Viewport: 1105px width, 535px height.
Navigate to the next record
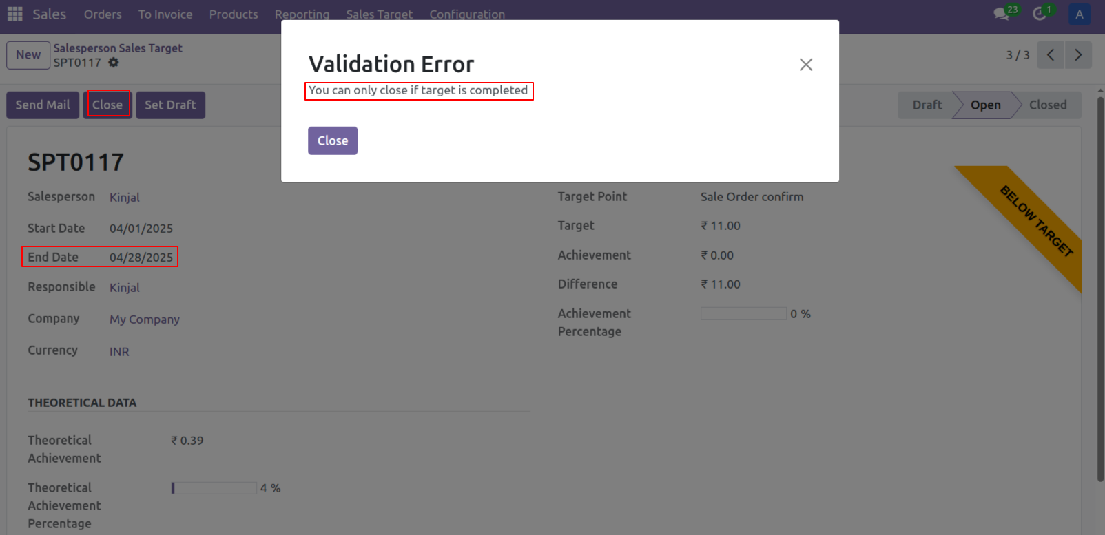1078,55
